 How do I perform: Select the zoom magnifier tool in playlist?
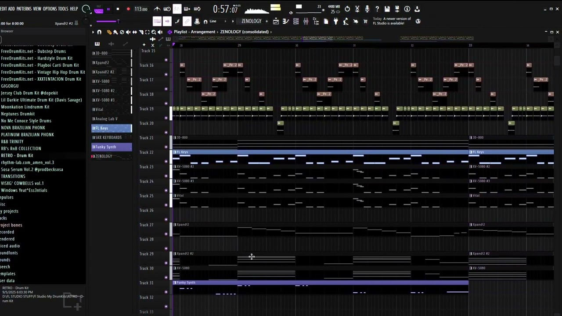click(154, 32)
